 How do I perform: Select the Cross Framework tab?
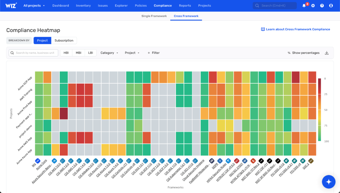pos(186,16)
